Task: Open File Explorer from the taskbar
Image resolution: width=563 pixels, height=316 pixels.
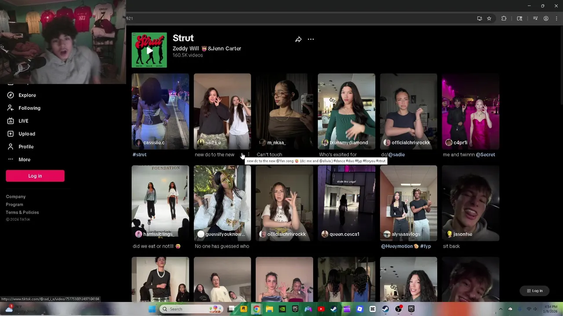Action: pos(269,309)
